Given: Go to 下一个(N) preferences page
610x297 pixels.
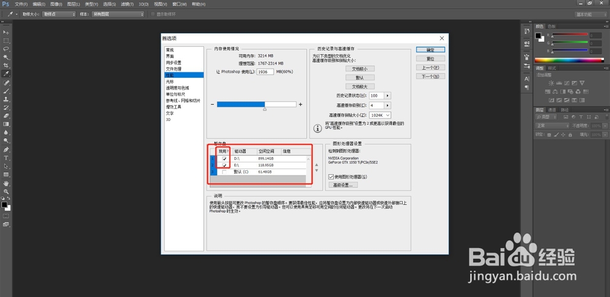Looking at the screenshot, I should [x=430, y=77].
